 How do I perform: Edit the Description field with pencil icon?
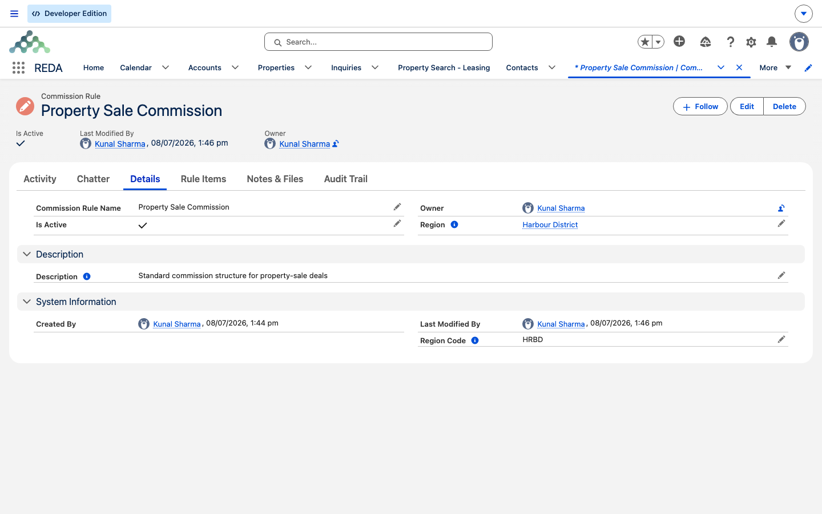(x=781, y=276)
